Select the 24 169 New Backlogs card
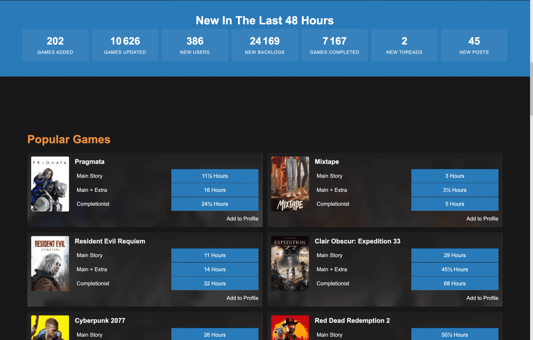 (x=265, y=45)
